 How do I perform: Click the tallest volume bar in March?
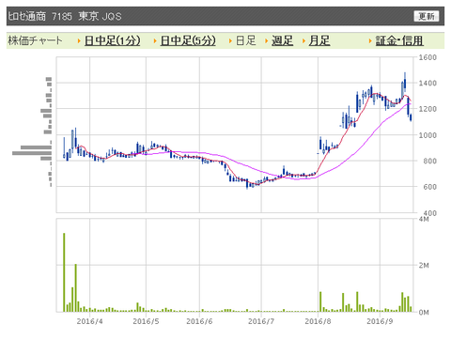(x=64, y=272)
